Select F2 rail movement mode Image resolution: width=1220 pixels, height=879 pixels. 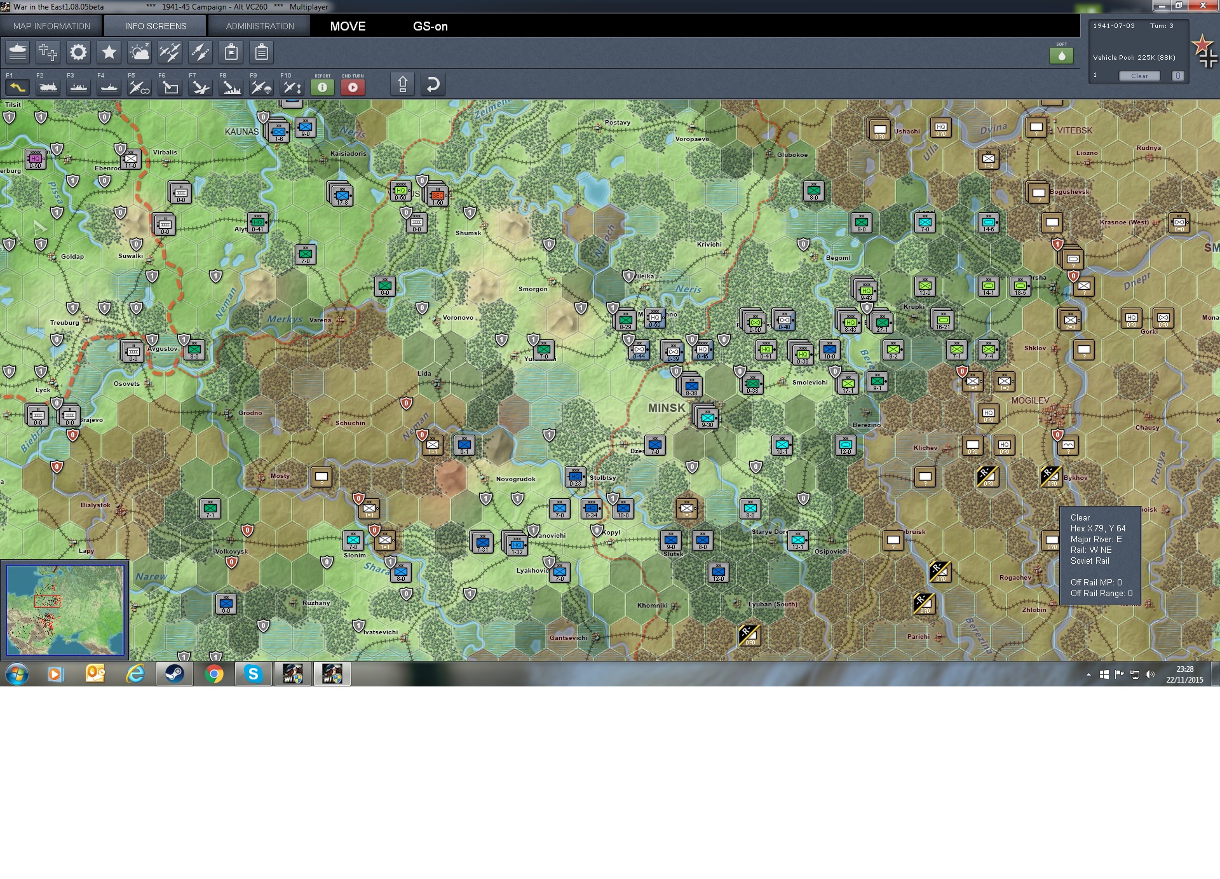[48, 88]
